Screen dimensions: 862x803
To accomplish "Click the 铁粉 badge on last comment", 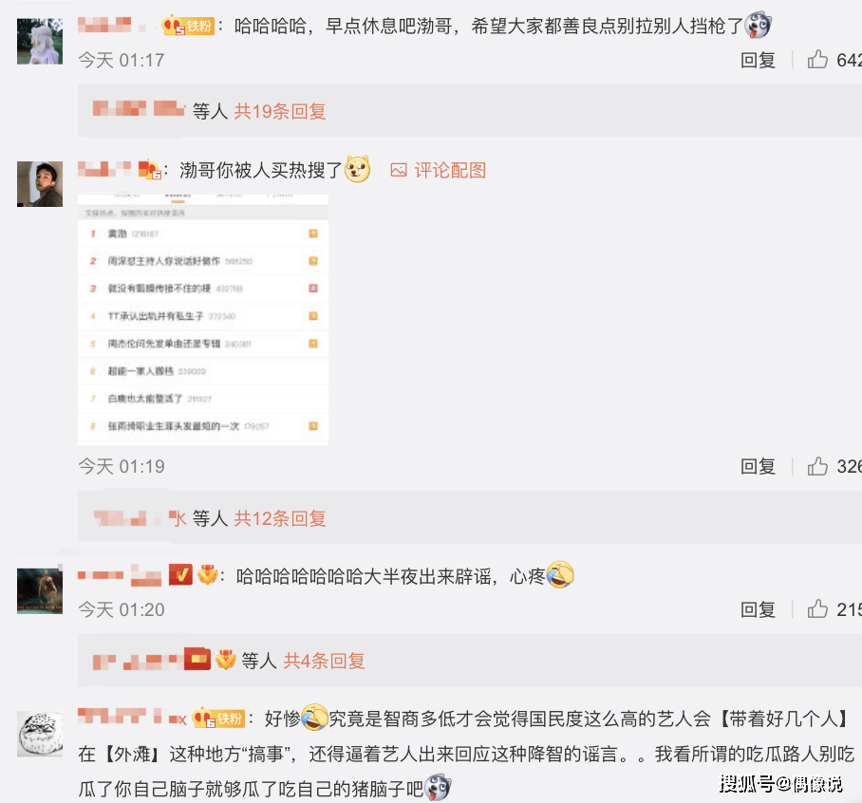I will 218,718.
